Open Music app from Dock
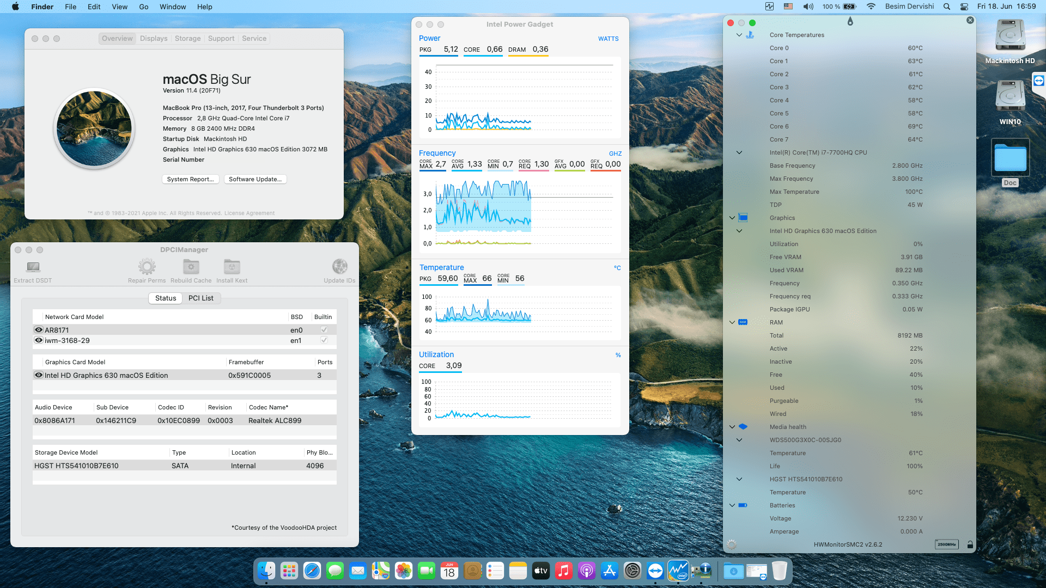Image resolution: width=1046 pixels, height=588 pixels. (564, 571)
